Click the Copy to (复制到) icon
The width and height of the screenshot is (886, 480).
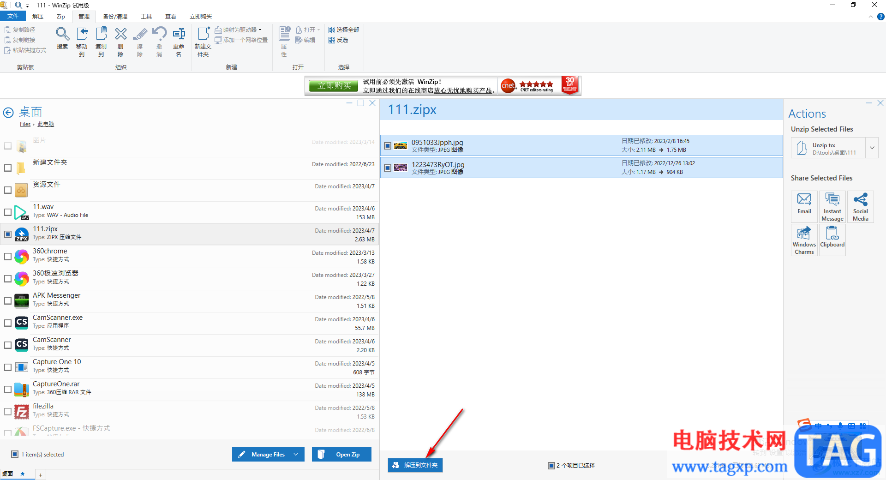pyautogui.click(x=101, y=42)
